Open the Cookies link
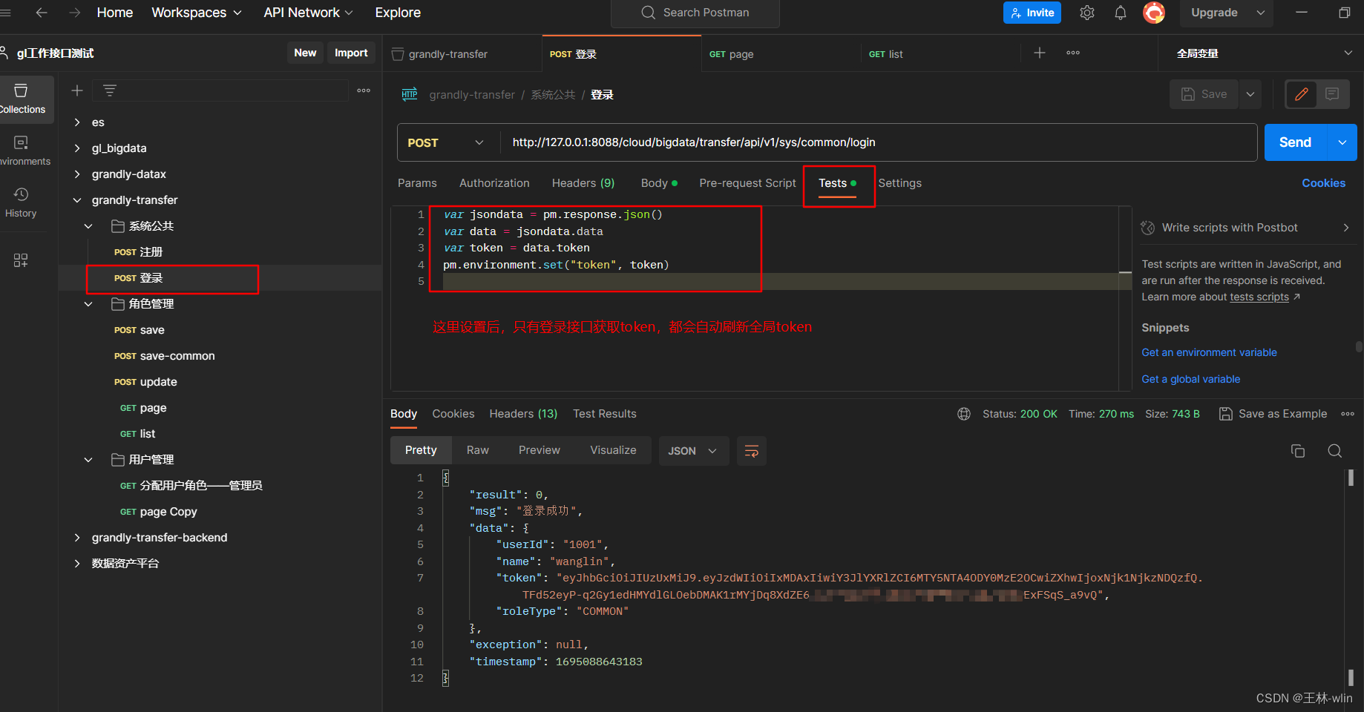Image resolution: width=1364 pixels, height=712 pixels. [x=1323, y=183]
